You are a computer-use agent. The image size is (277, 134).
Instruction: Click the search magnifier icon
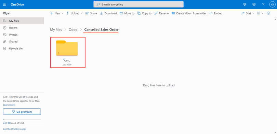(x=98, y=4)
